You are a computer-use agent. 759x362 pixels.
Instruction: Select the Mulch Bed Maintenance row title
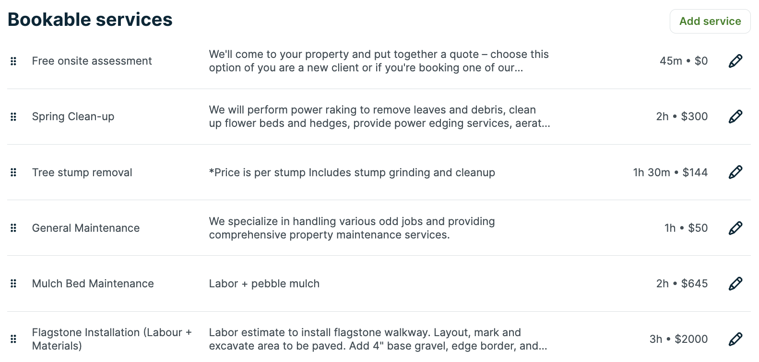pyautogui.click(x=93, y=284)
